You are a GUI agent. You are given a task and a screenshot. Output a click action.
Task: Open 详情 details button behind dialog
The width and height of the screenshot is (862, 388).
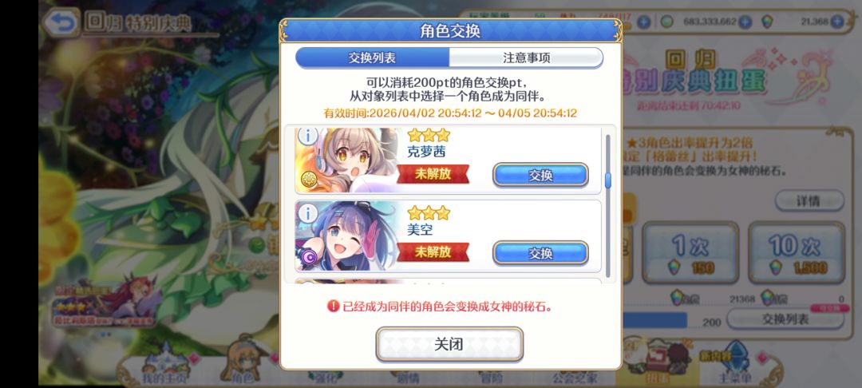point(809,200)
